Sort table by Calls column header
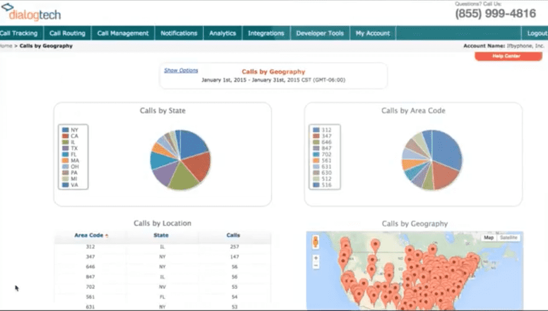The height and width of the screenshot is (311, 548). [x=233, y=236]
